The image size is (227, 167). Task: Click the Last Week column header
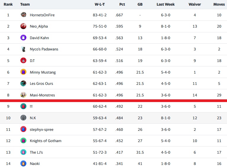click(x=166, y=4)
